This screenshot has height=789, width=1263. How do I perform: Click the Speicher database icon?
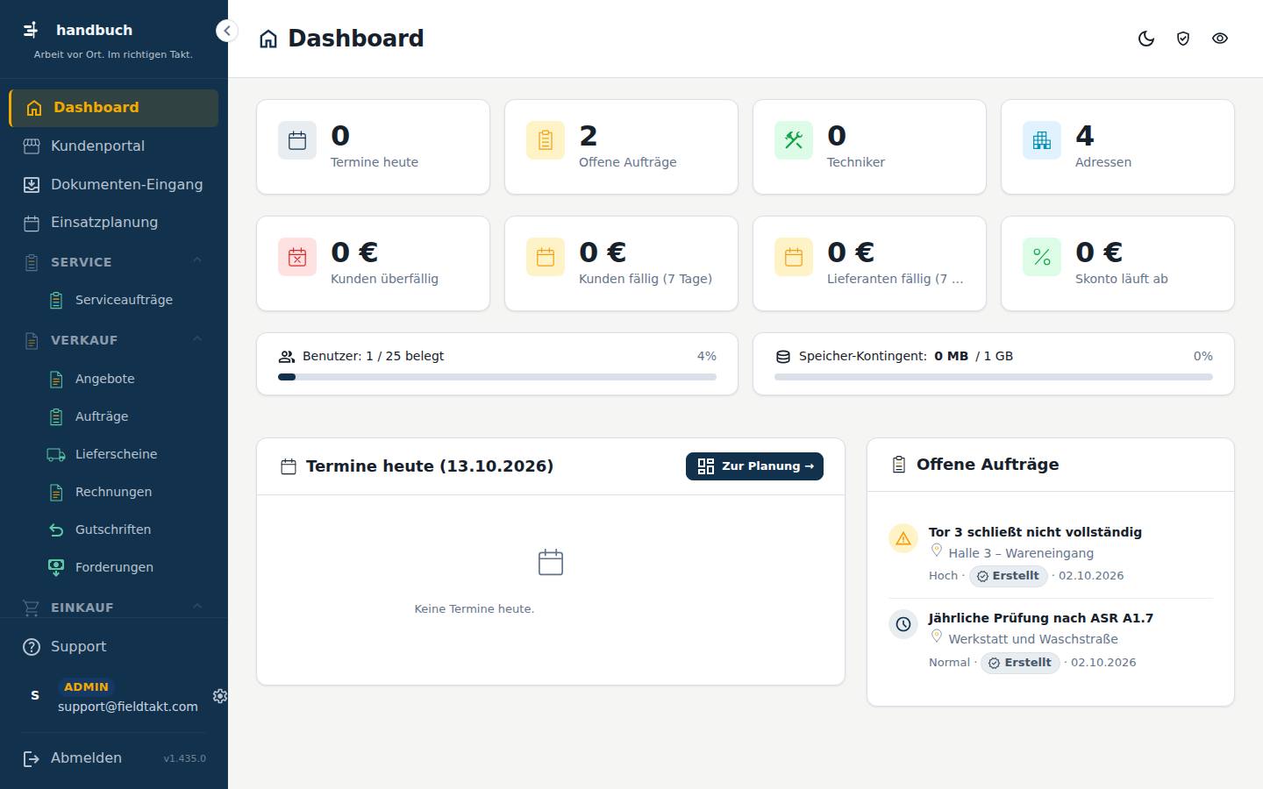[x=783, y=357]
